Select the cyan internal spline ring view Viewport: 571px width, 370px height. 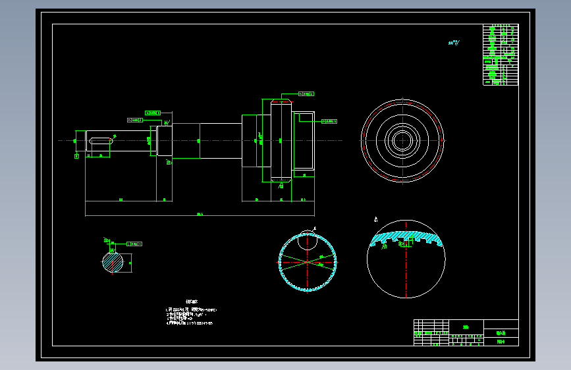tap(308, 262)
